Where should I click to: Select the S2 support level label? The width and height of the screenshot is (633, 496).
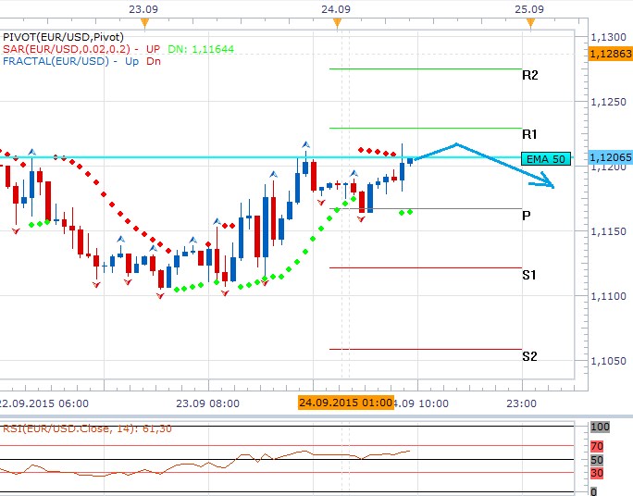[529, 356]
